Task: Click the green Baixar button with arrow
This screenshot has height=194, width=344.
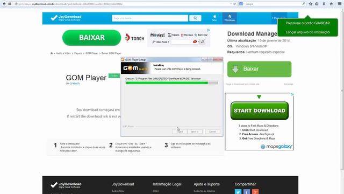Action: [259, 69]
